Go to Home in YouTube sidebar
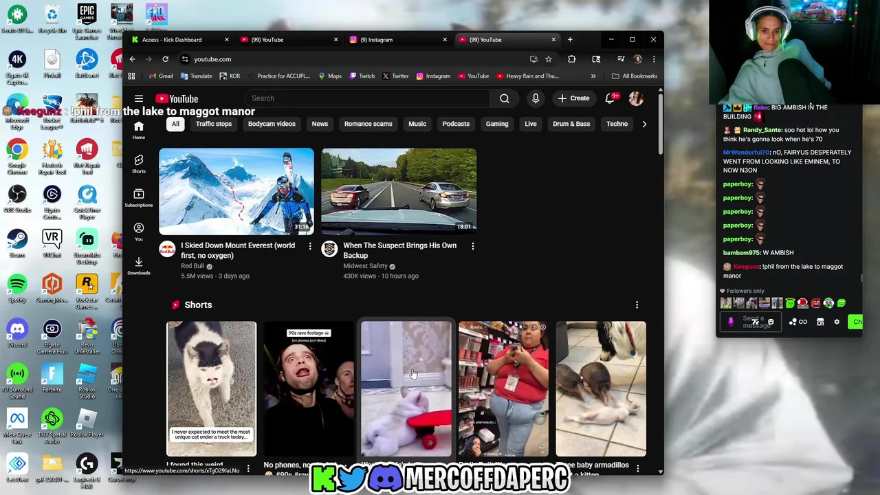880x495 pixels. pos(139,130)
